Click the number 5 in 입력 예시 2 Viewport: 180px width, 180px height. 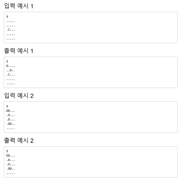(x=7, y=106)
